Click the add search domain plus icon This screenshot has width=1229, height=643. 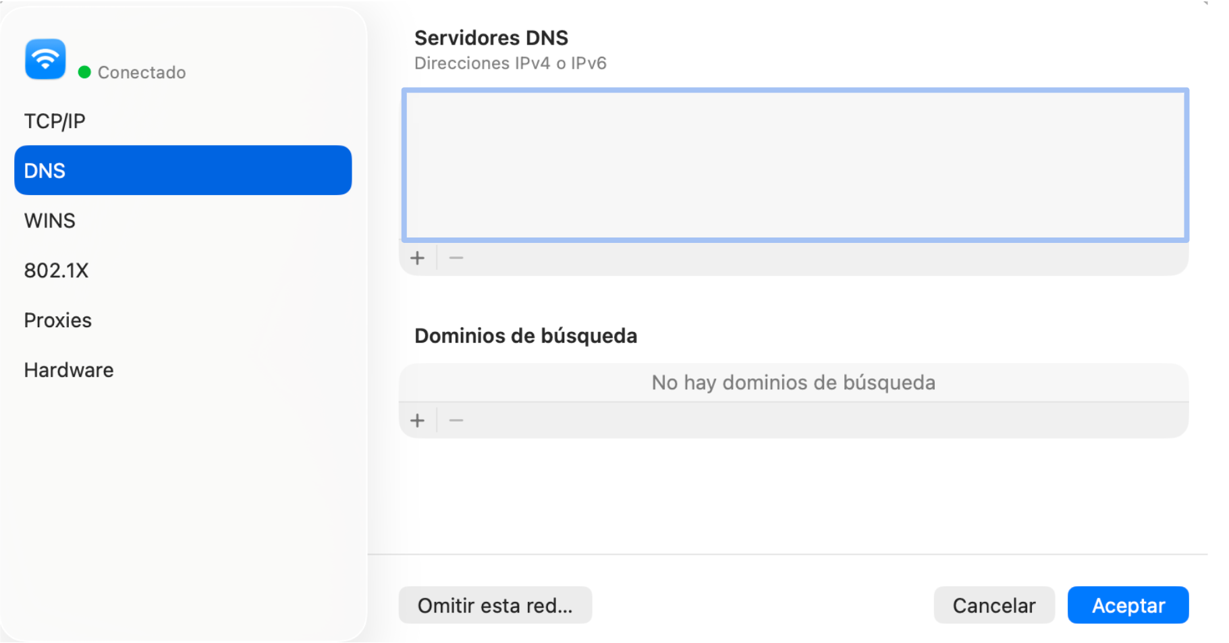(418, 420)
